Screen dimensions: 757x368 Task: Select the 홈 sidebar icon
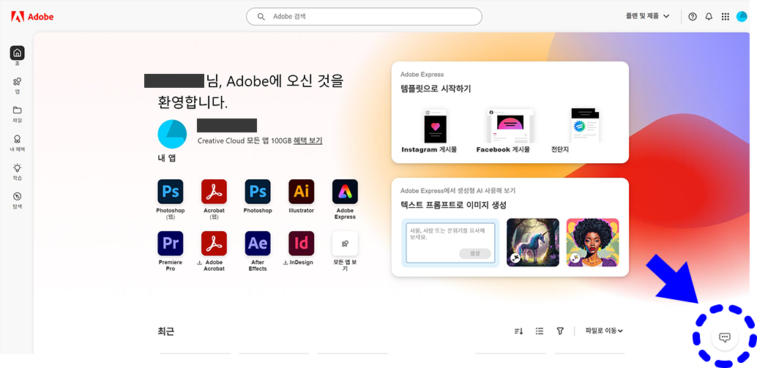18,53
